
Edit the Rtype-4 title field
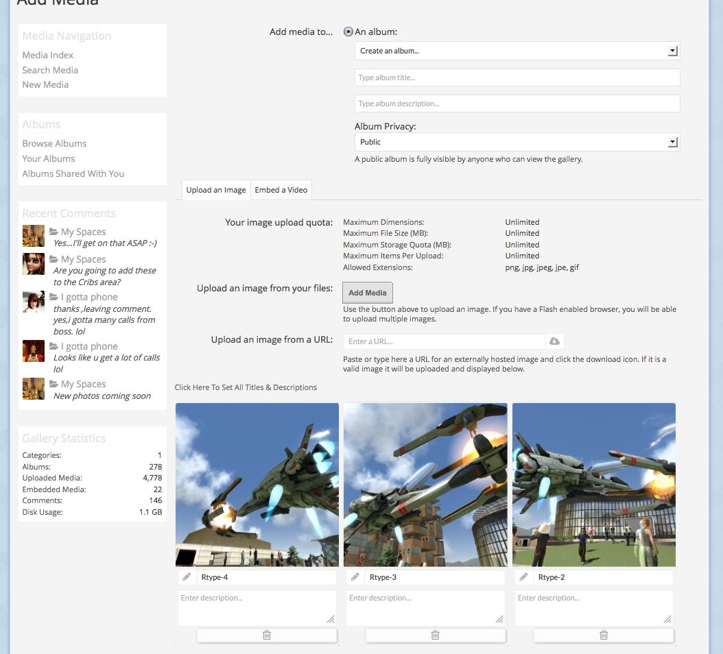click(266, 577)
